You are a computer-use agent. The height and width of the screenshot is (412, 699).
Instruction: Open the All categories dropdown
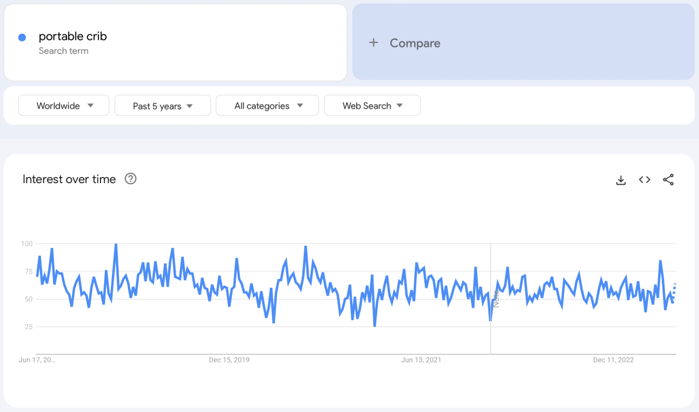click(x=267, y=105)
